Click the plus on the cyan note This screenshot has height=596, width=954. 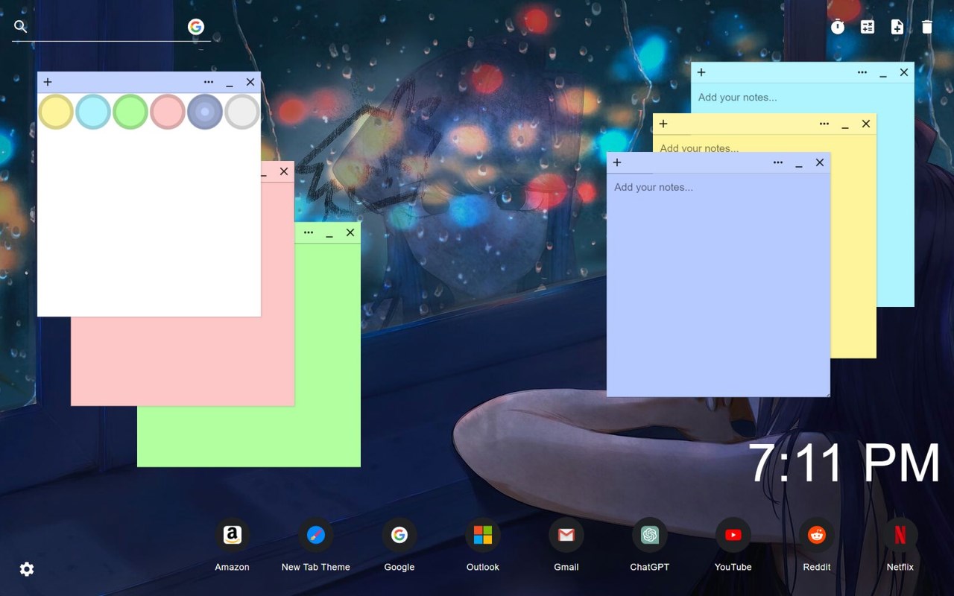701,72
